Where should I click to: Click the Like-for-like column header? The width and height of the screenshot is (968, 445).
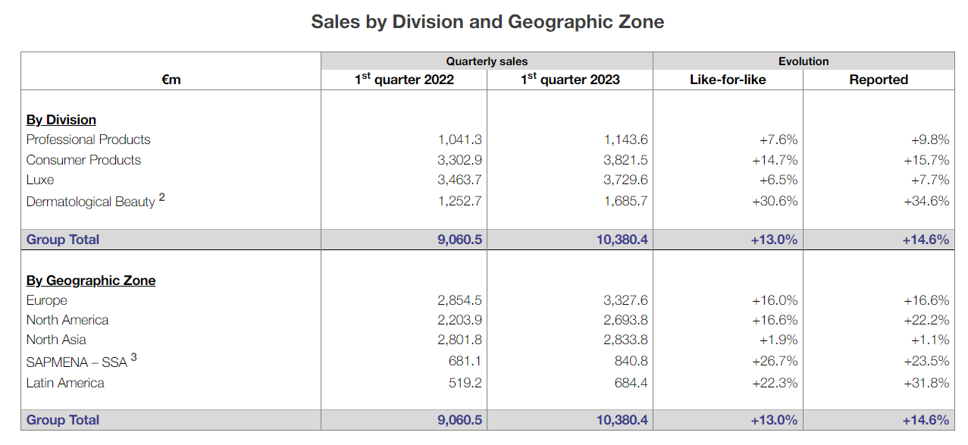pos(728,80)
